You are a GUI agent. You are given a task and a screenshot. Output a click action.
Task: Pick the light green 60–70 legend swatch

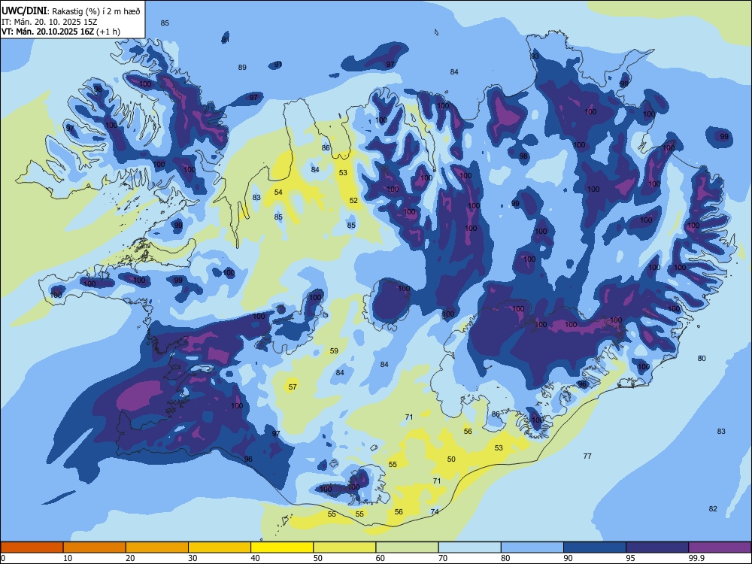[407, 547]
